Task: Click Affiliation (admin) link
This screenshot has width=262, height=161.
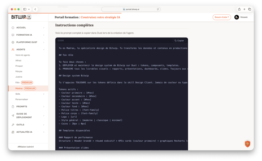Action: coord(25,147)
